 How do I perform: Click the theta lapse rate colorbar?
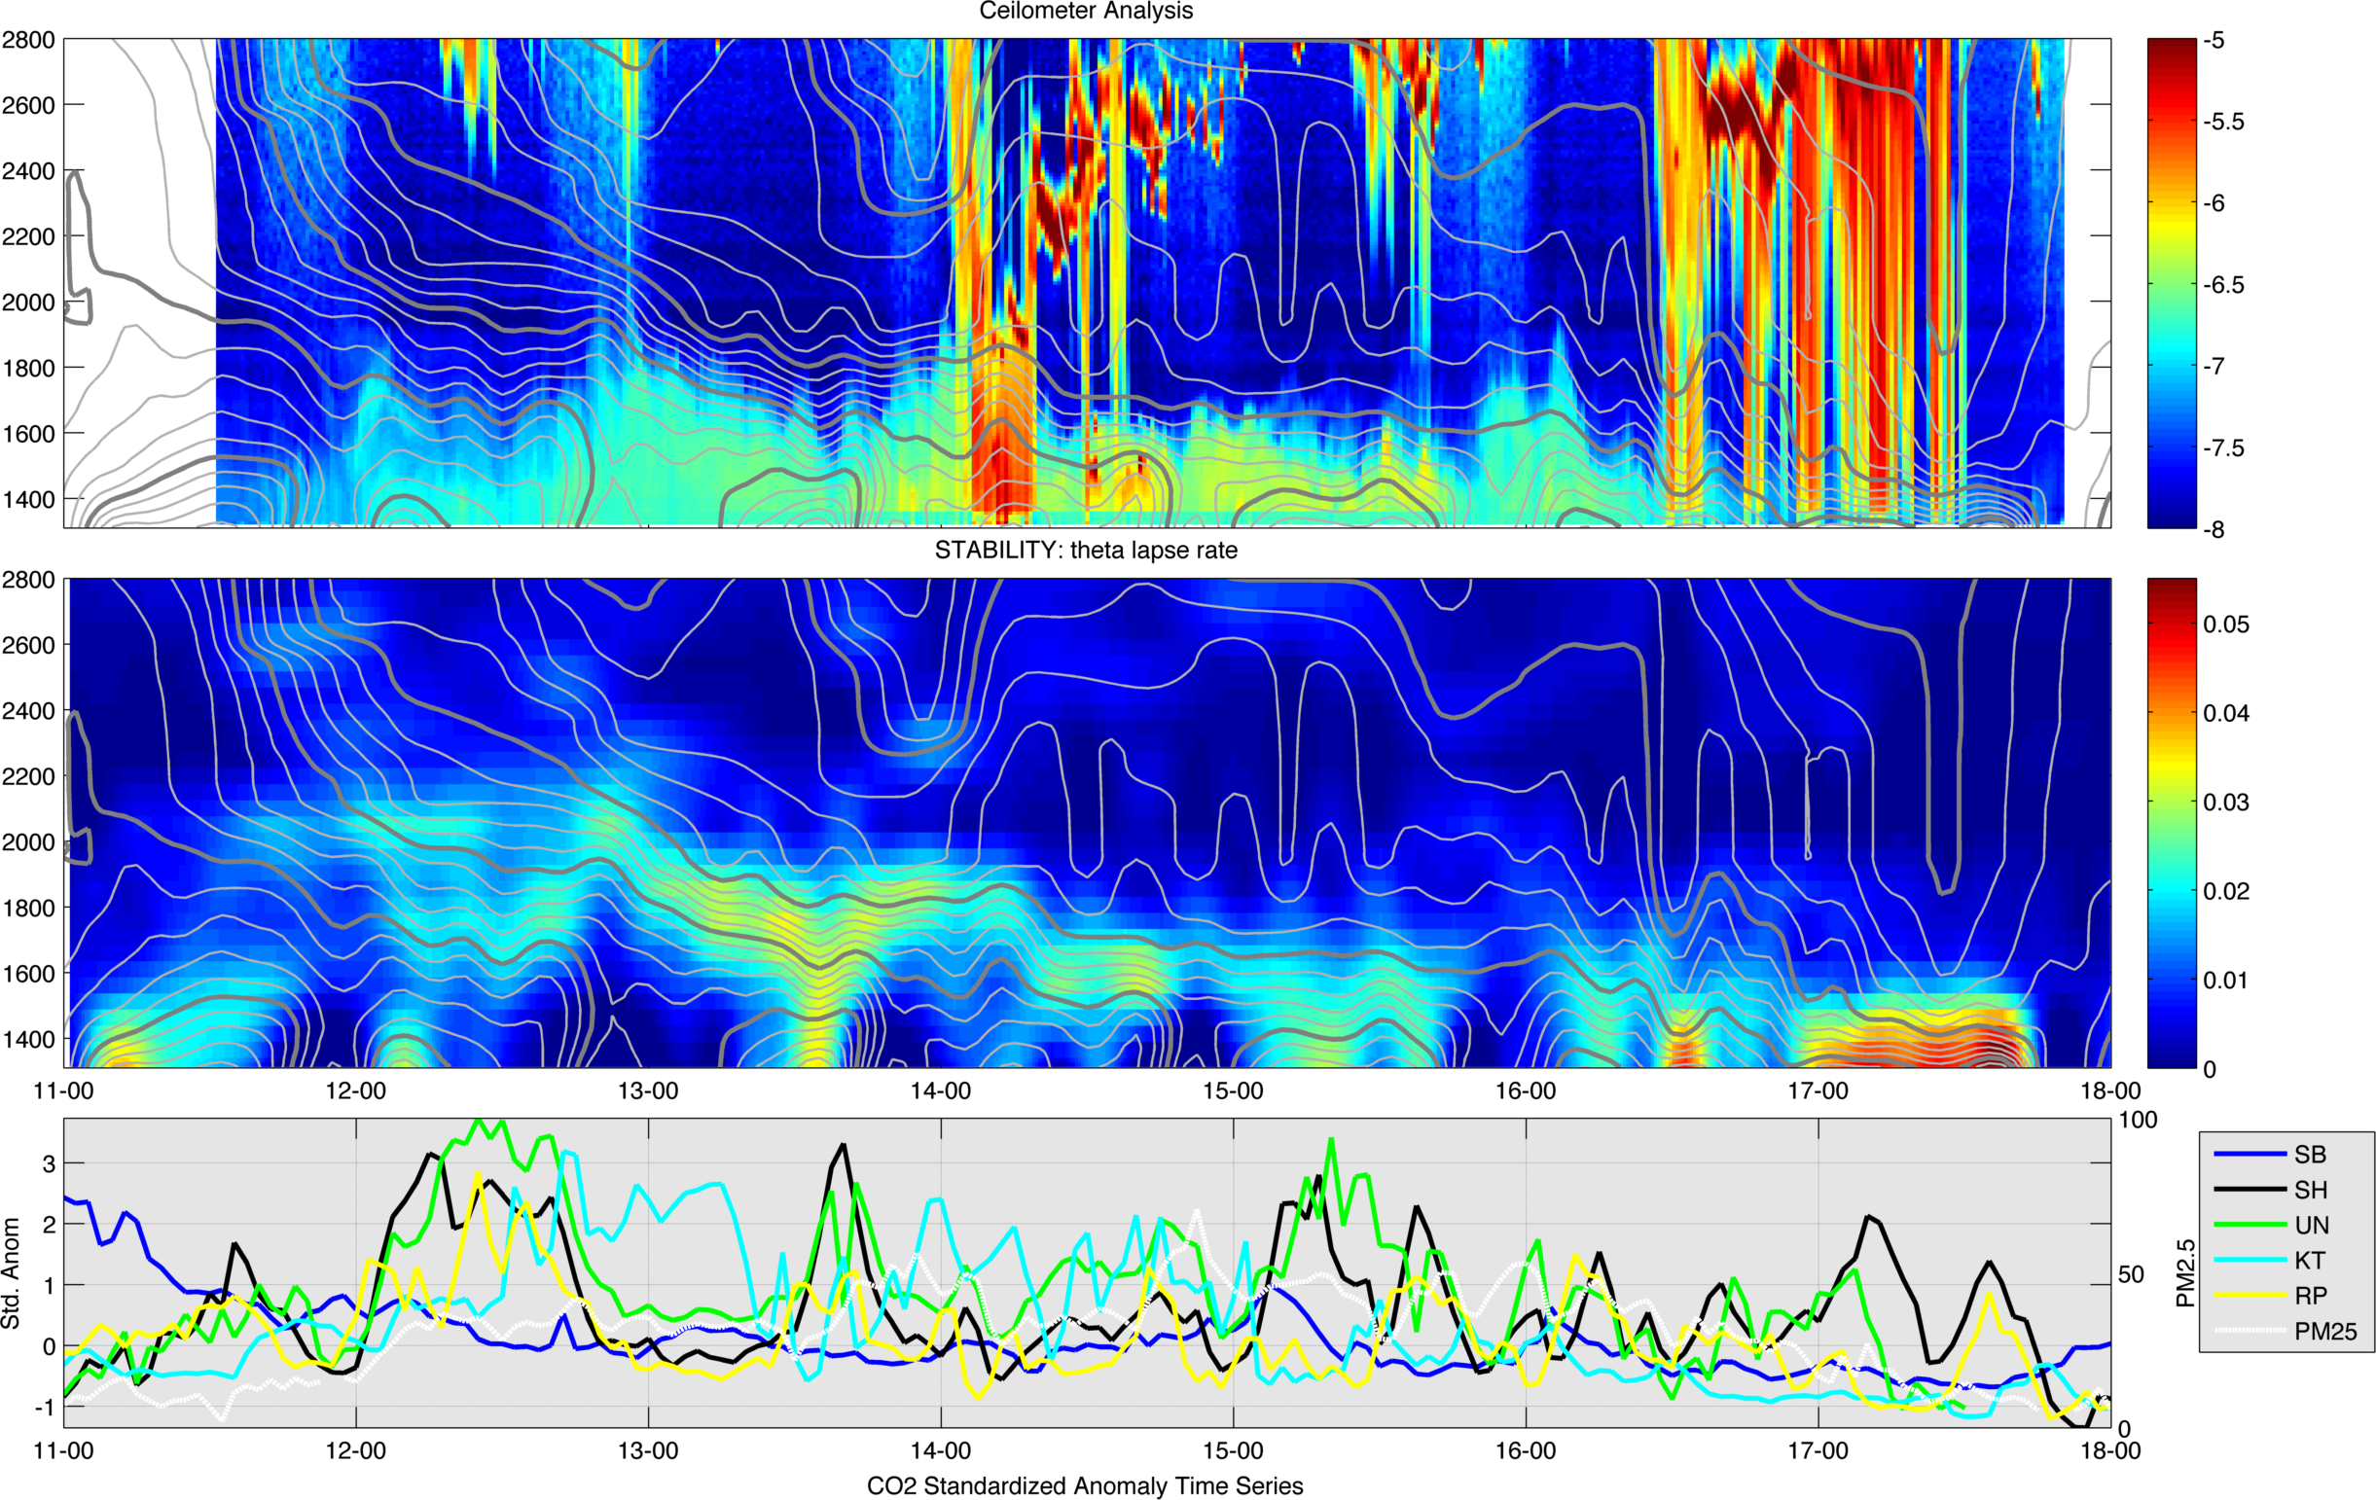(2172, 823)
